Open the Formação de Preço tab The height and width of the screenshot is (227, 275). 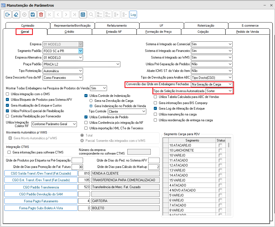click(159, 32)
